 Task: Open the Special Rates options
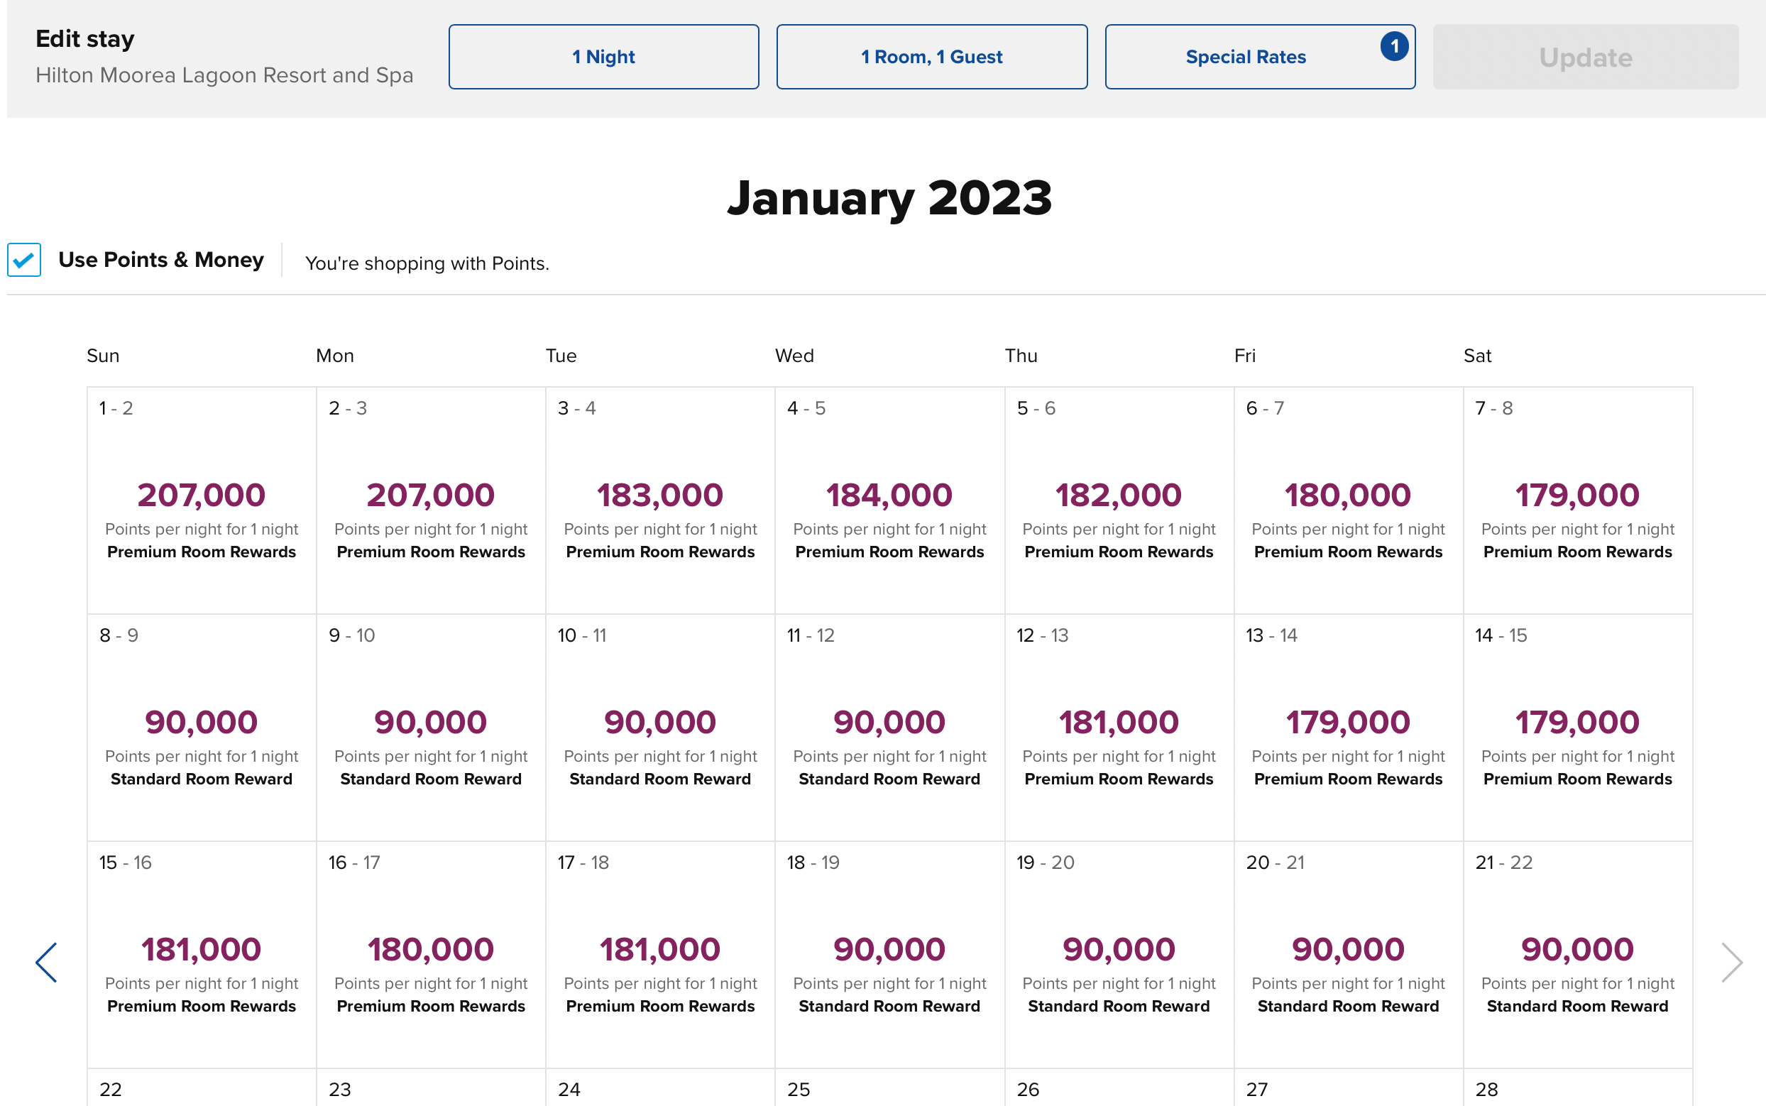(1259, 57)
